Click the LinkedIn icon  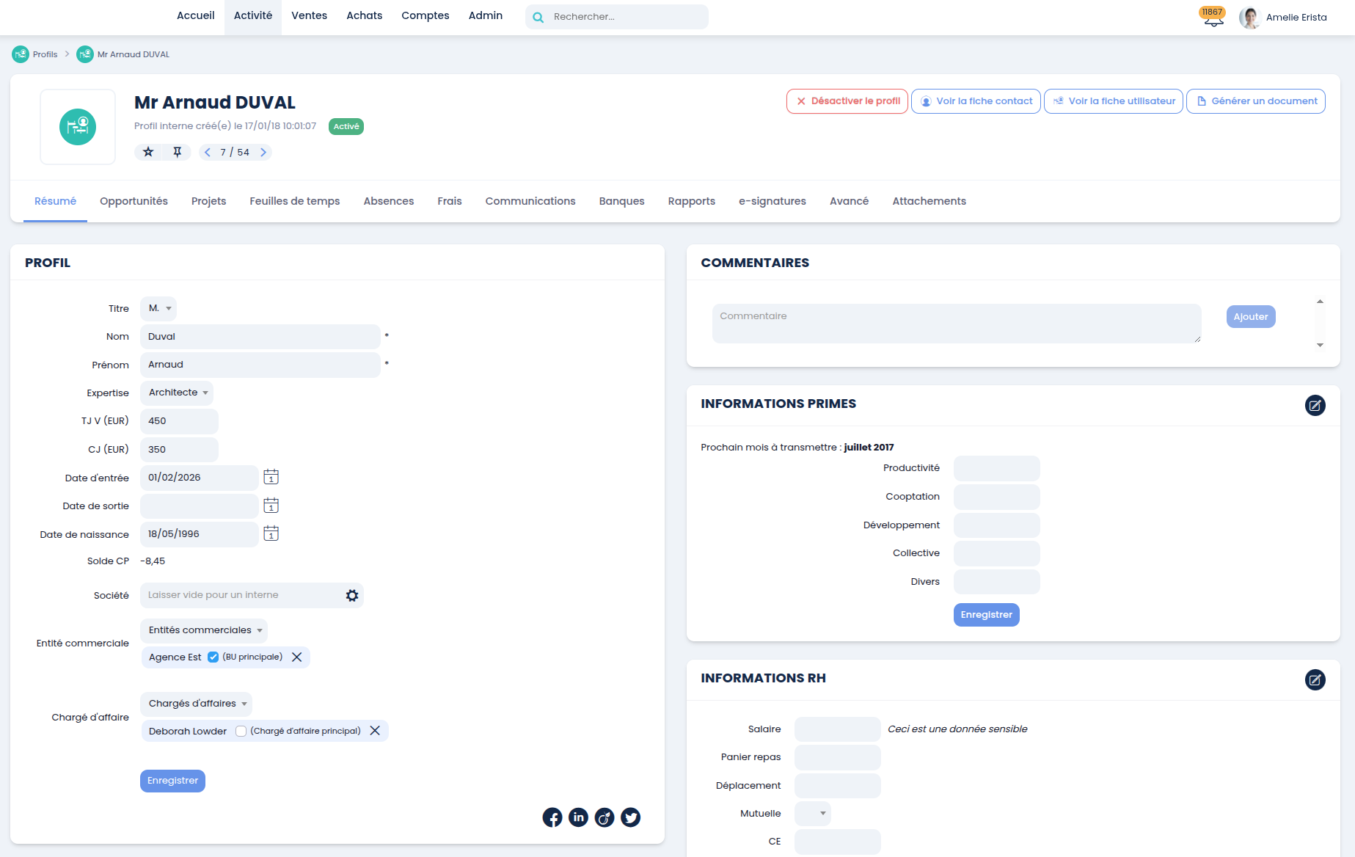tap(579, 817)
